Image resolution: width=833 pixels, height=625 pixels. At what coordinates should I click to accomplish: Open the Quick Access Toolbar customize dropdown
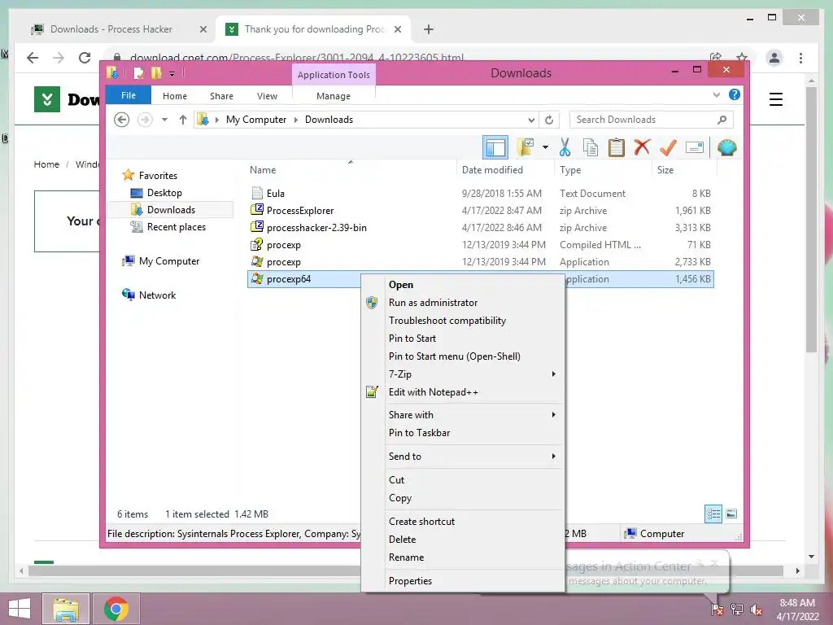pos(172,73)
